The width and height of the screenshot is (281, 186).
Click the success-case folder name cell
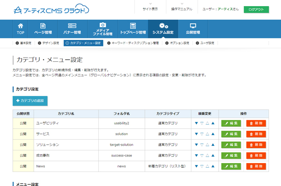tap(122, 156)
